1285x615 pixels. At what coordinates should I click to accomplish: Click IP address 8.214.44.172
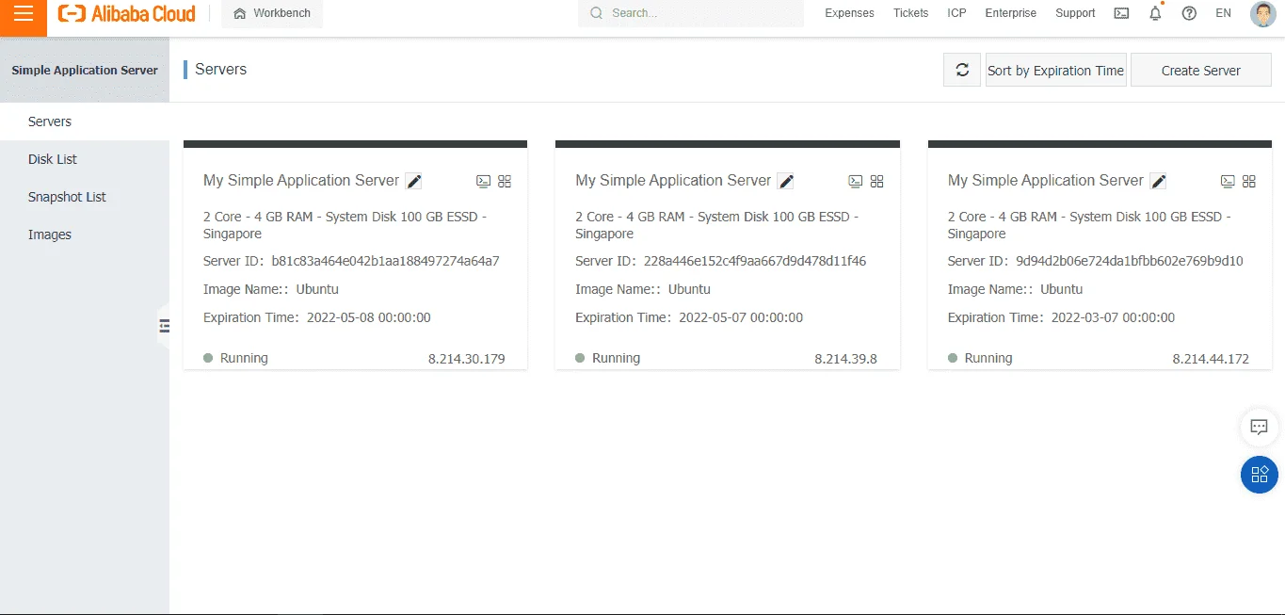[x=1211, y=359]
